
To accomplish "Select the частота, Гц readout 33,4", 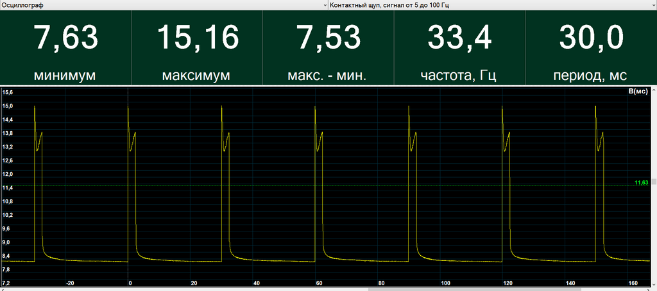I will point(459,47).
